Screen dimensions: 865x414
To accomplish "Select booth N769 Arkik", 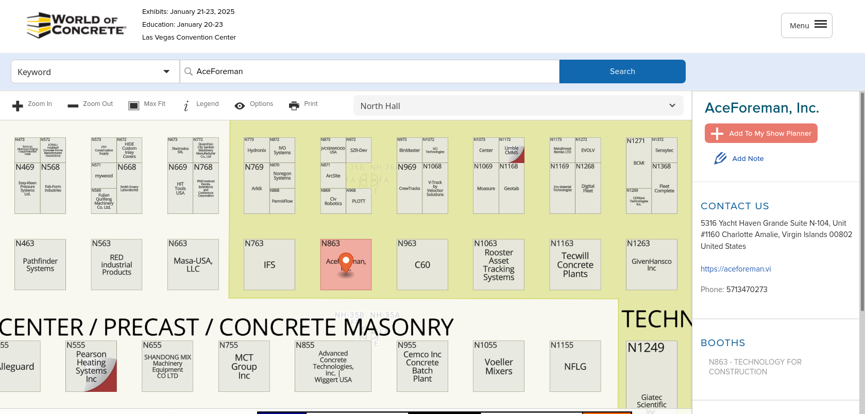I will pos(257,188).
